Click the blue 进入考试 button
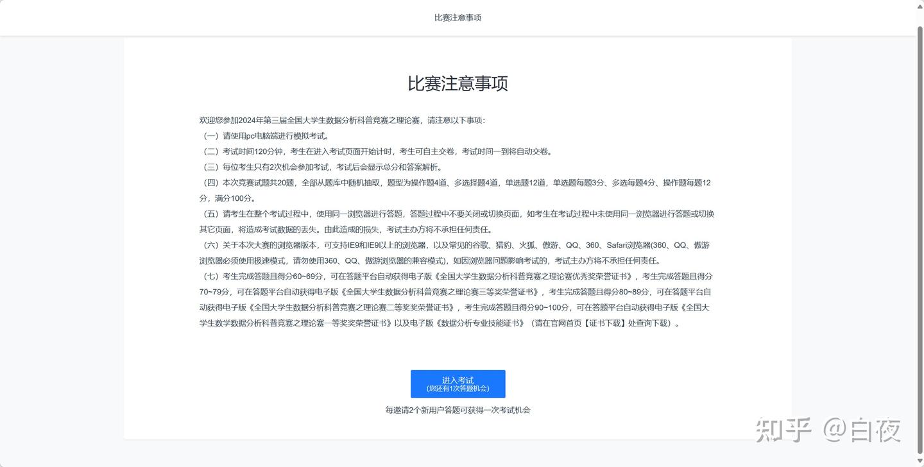The image size is (924, 467). [458, 384]
